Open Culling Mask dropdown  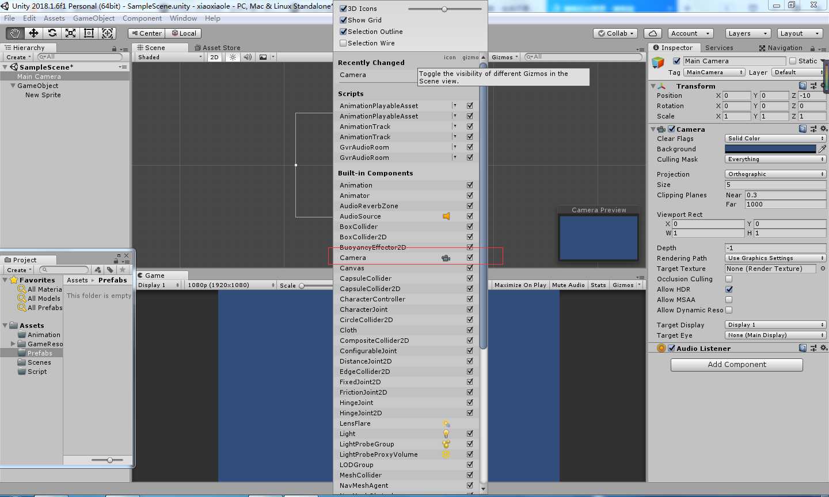[775, 159]
